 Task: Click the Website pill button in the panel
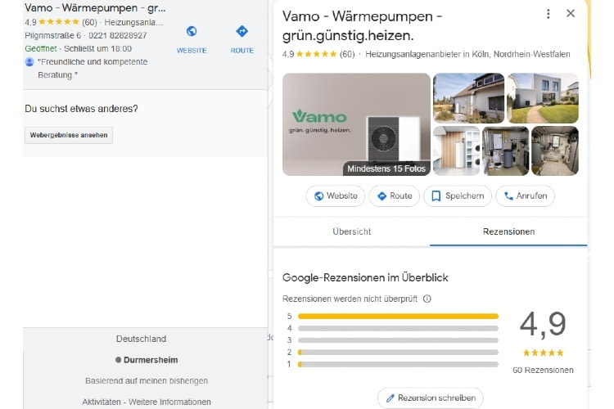coord(335,196)
